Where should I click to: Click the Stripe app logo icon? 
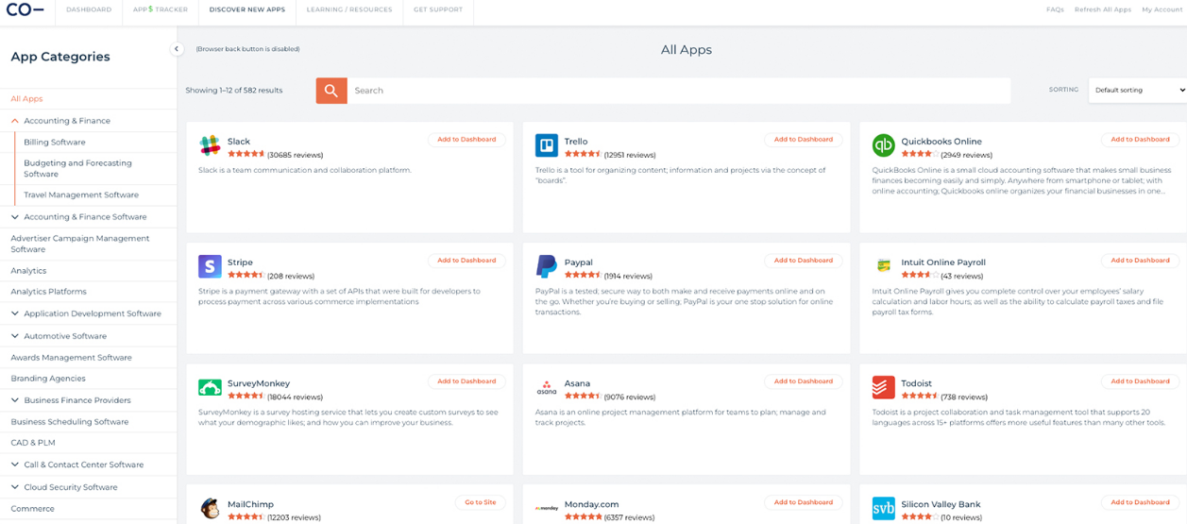coord(210,266)
